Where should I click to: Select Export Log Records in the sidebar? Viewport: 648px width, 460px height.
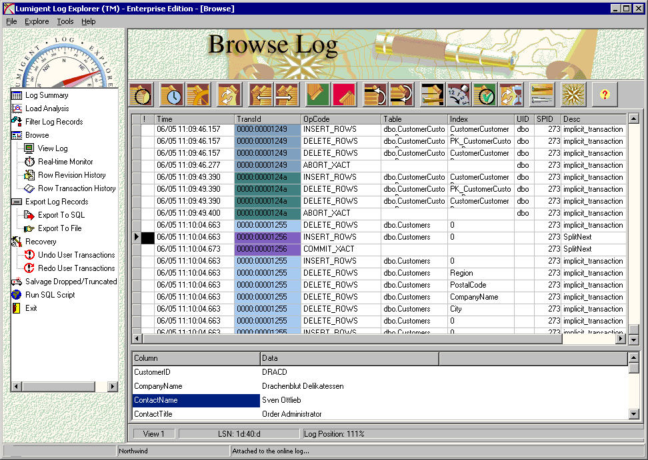57,202
